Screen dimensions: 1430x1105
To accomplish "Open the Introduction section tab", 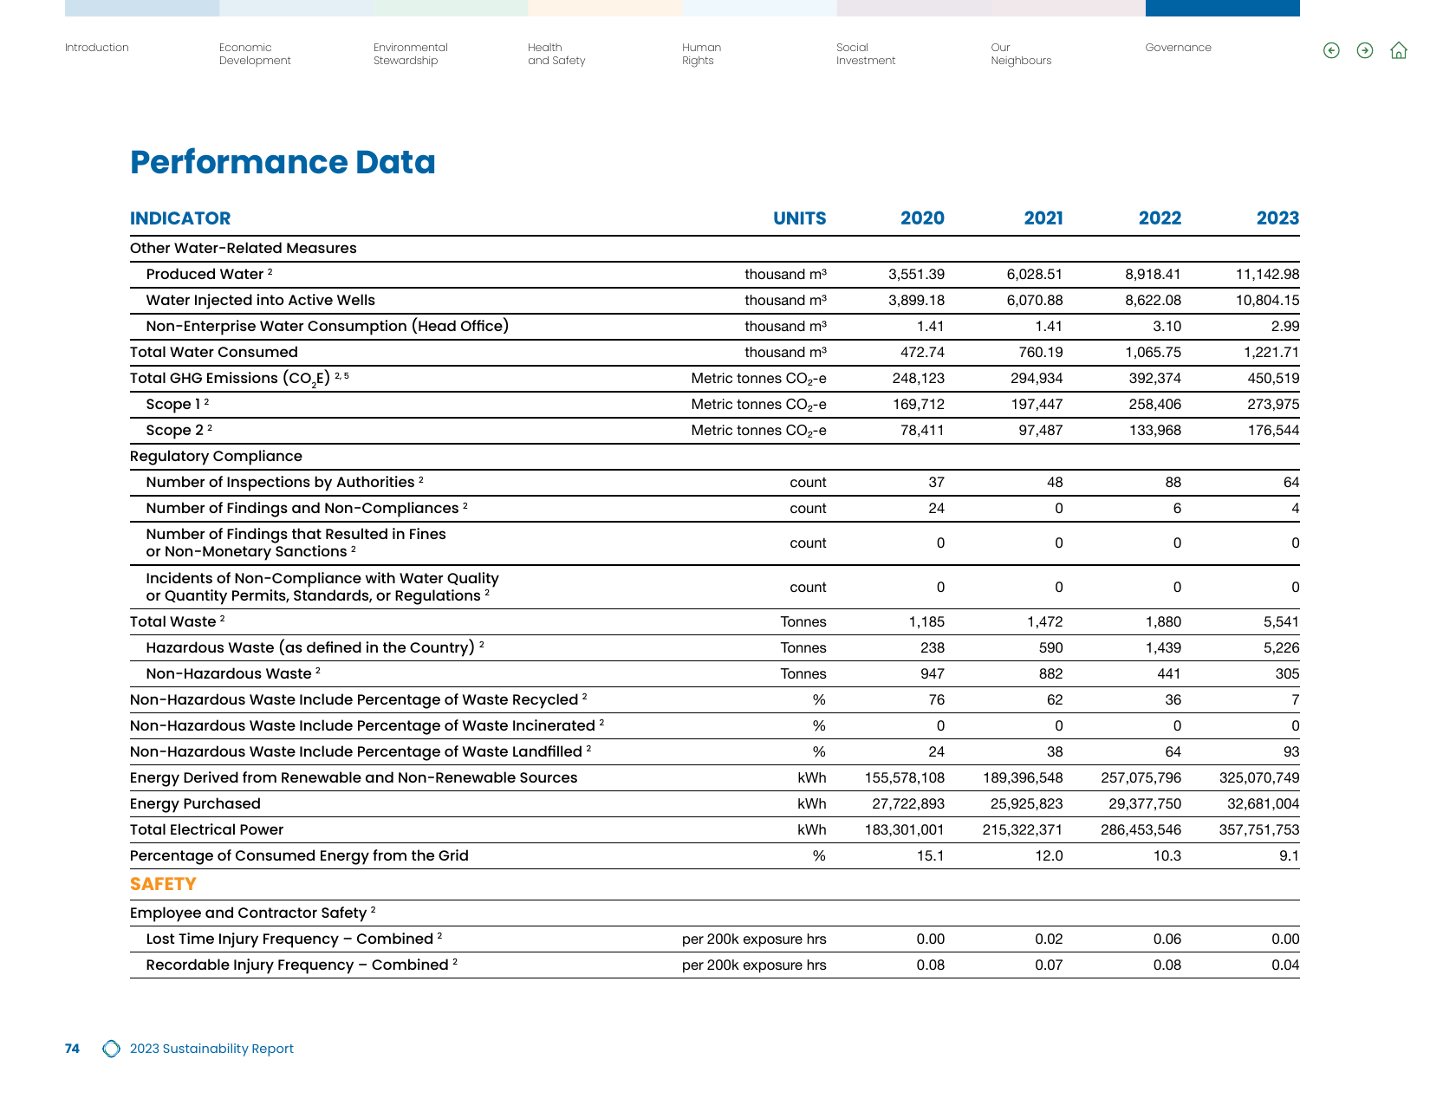I will pos(97,48).
